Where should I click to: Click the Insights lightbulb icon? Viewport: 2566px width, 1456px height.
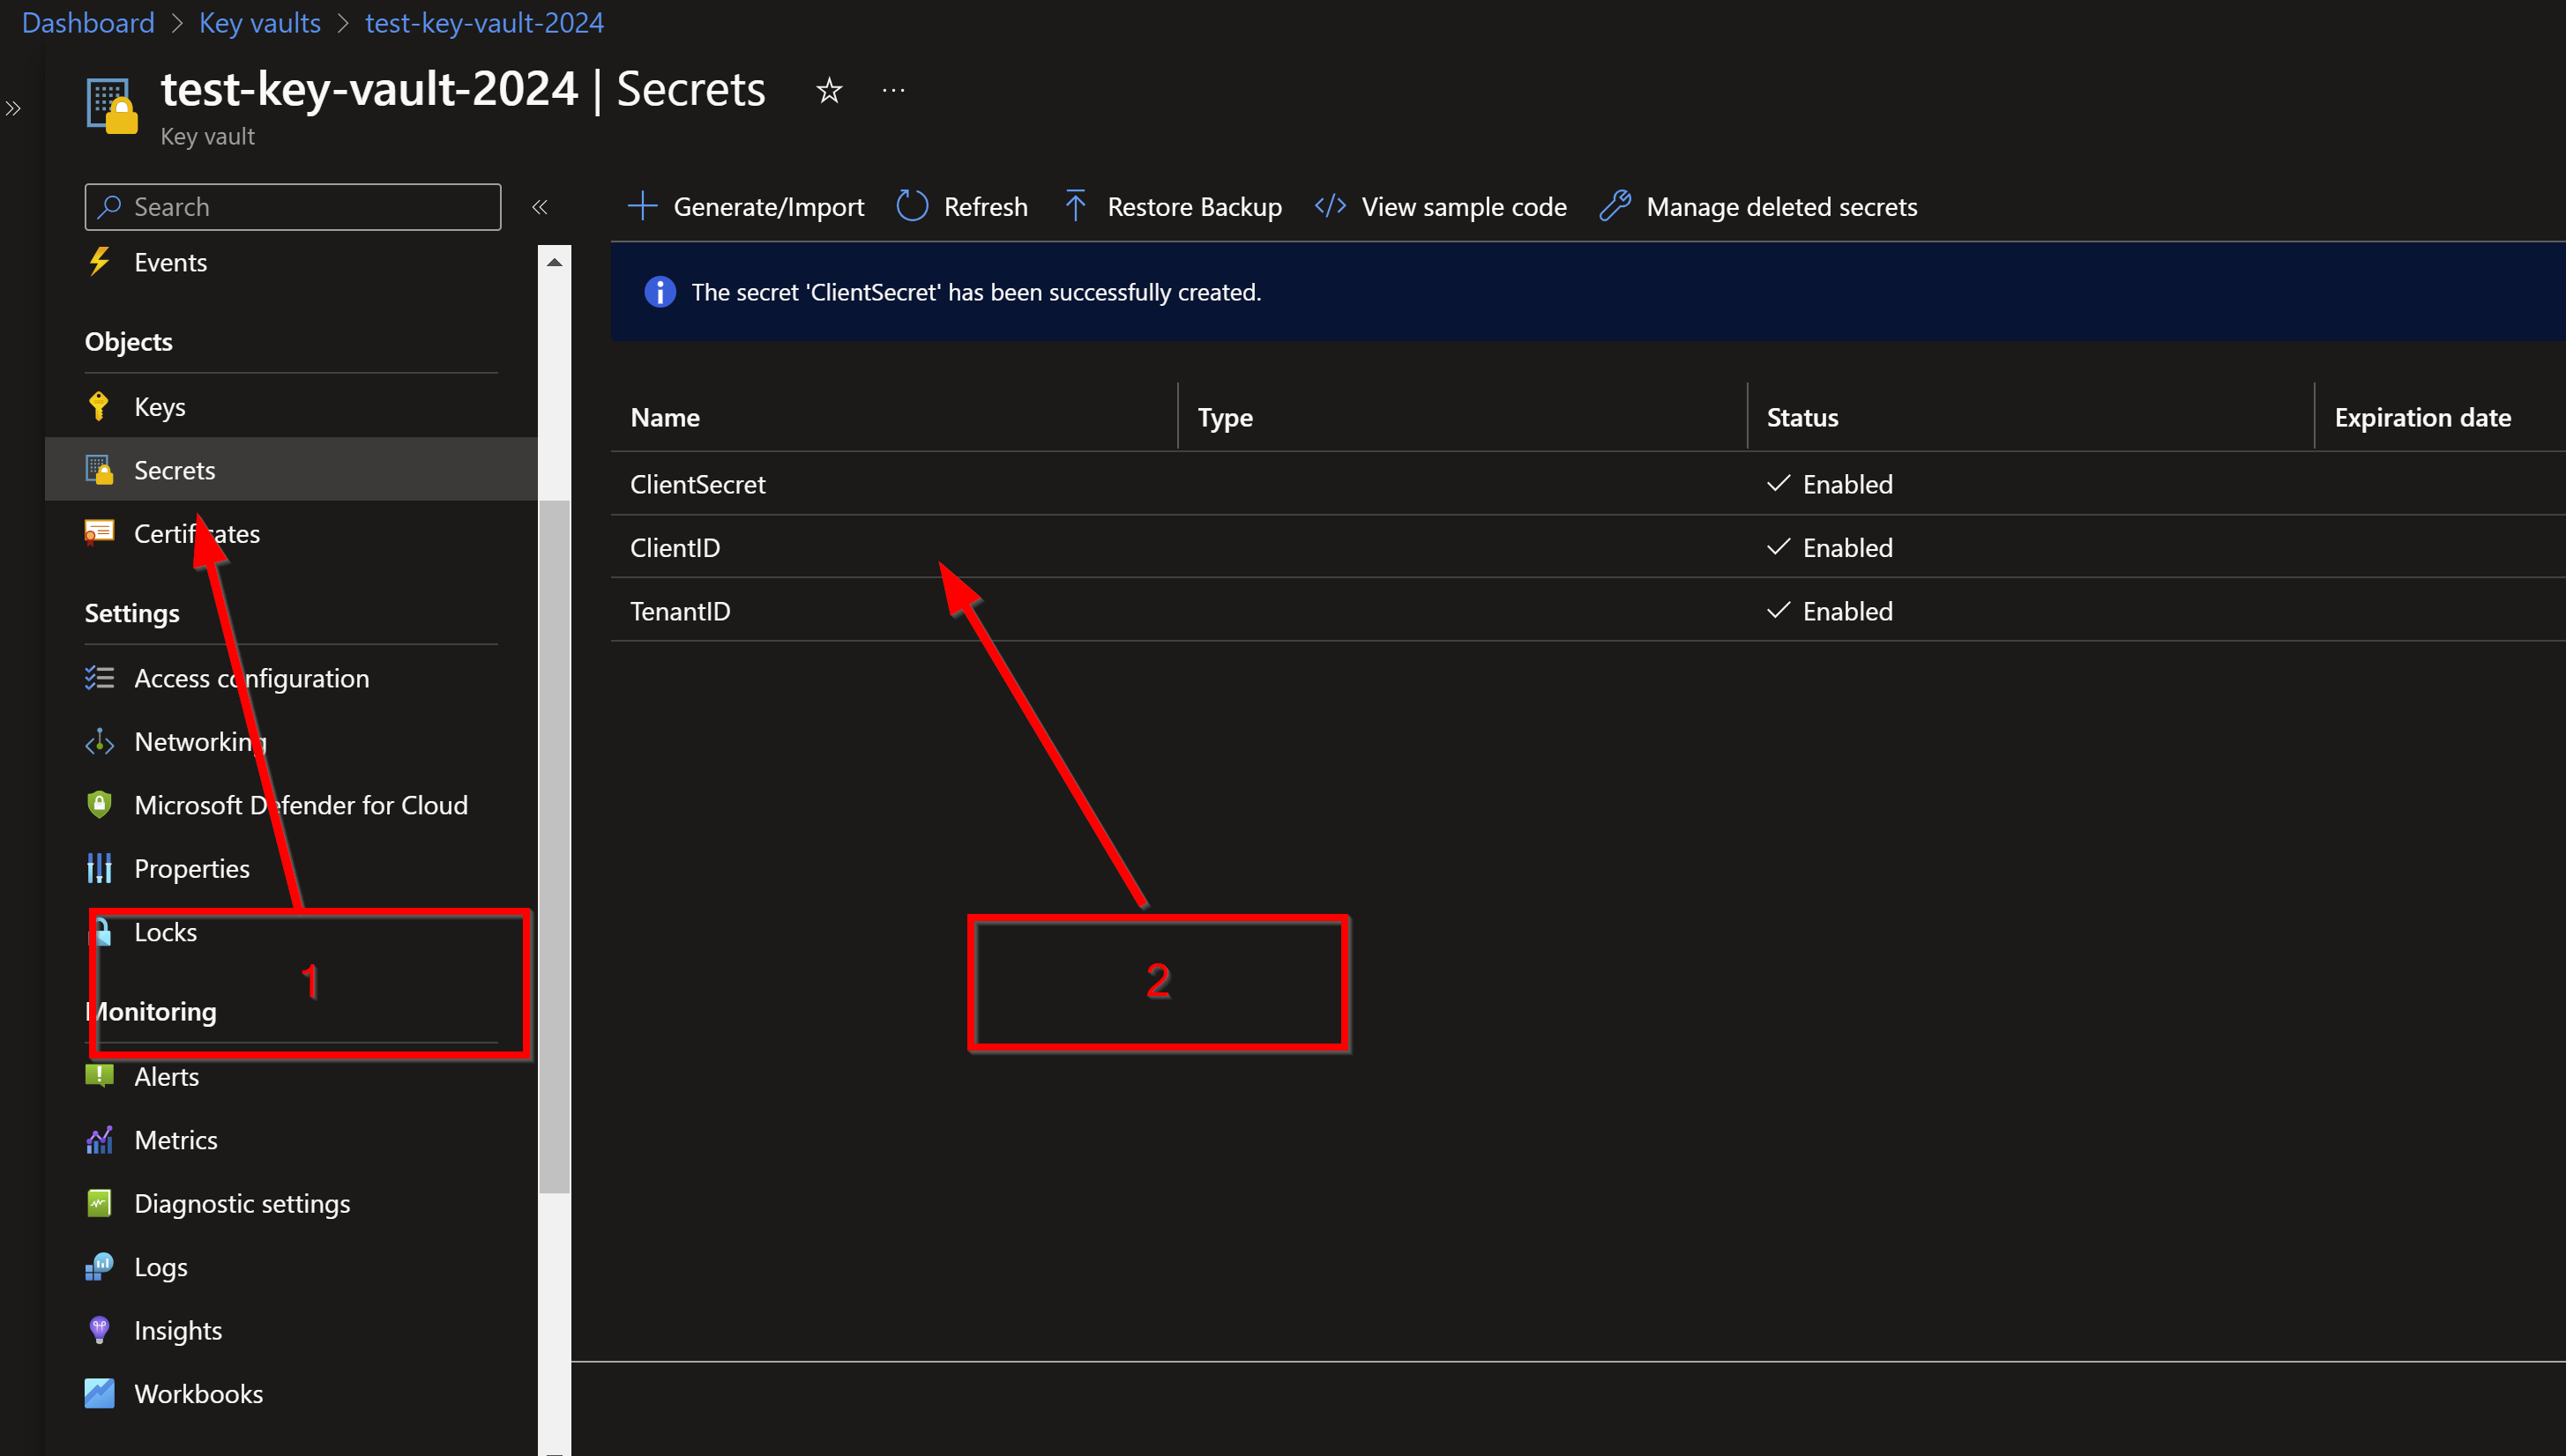[99, 1330]
